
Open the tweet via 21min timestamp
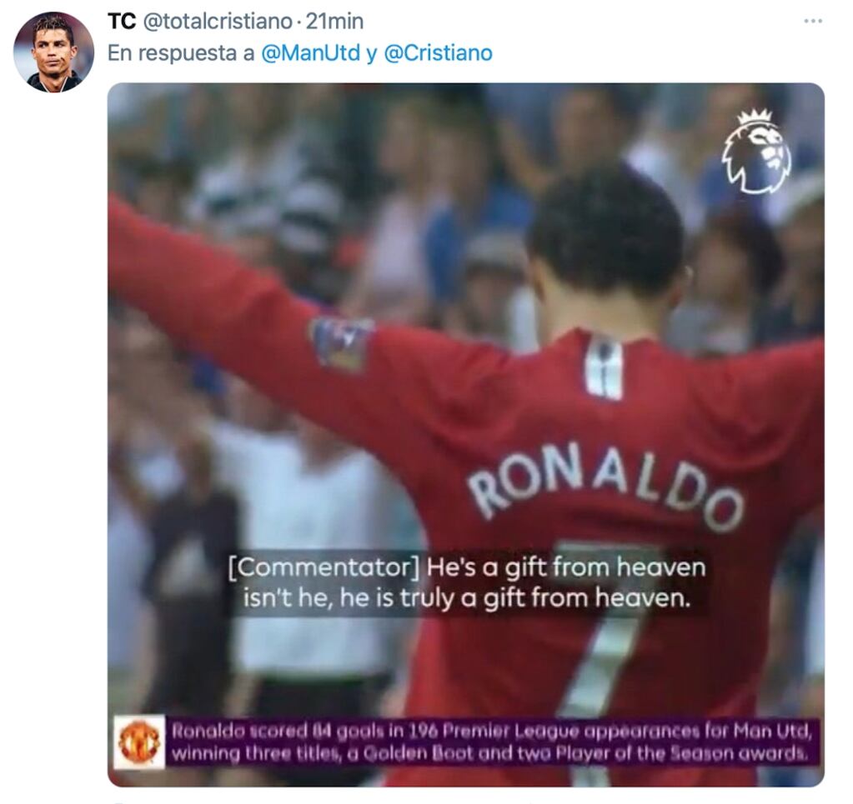(x=334, y=22)
